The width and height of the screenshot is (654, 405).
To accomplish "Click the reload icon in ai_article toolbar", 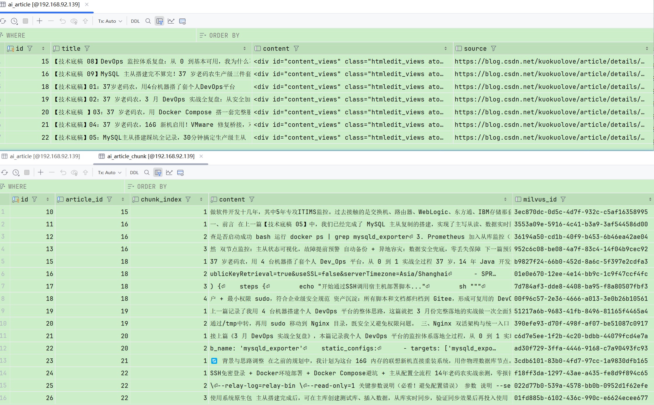I will [x=3, y=21].
